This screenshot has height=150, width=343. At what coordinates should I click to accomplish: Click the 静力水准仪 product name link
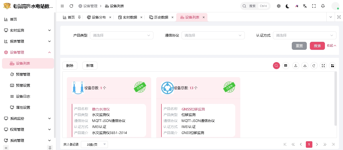tap(101, 109)
